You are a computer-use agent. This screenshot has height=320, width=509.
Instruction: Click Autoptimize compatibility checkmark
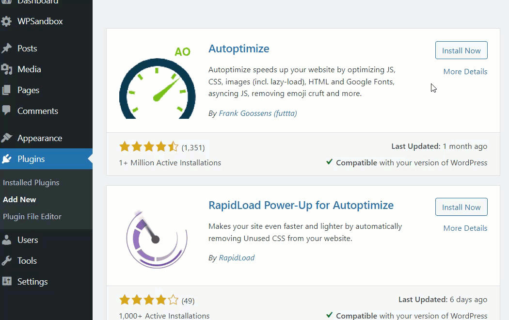(x=329, y=161)
